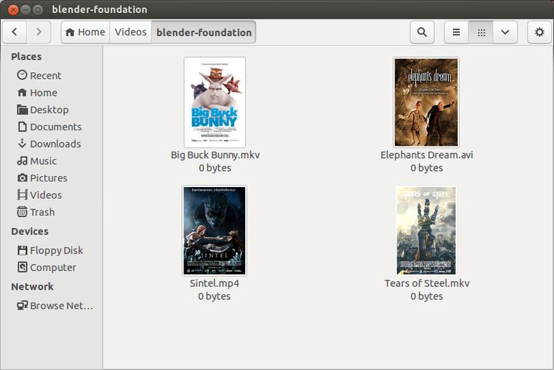Click blender-foundation path bar segment
The height and width of the screenshot is (370, 554).
point(204,32)
